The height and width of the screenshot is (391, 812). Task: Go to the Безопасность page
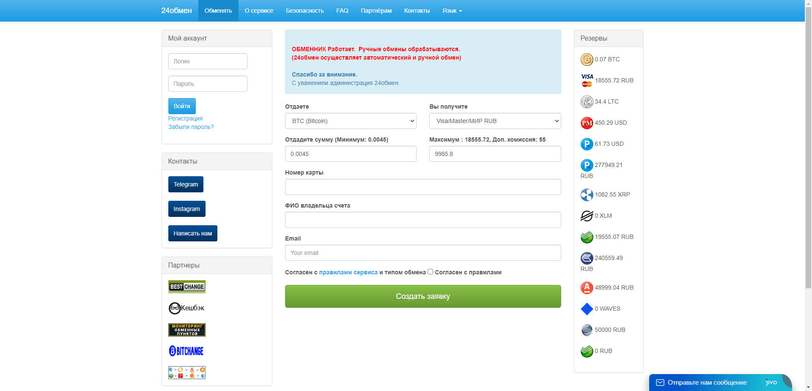(x=304, y=11)
